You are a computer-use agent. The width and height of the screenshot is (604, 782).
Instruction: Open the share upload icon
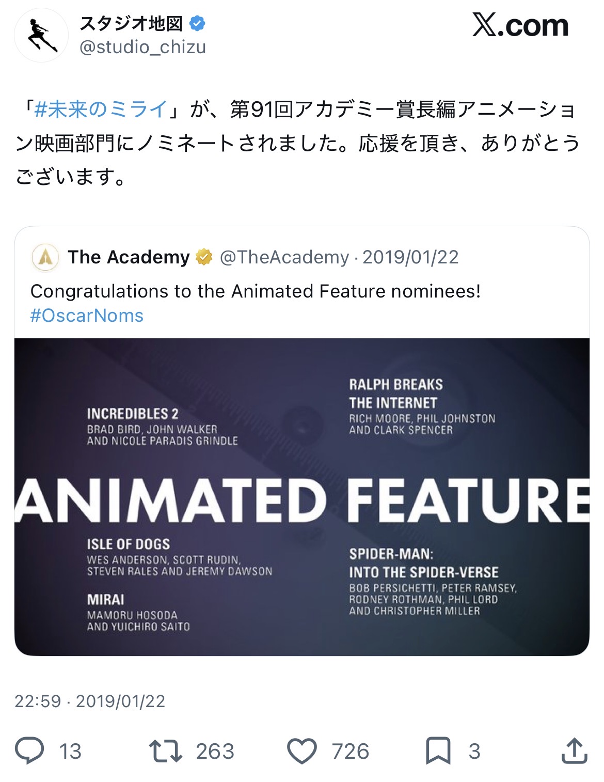(x=574, y=750)
